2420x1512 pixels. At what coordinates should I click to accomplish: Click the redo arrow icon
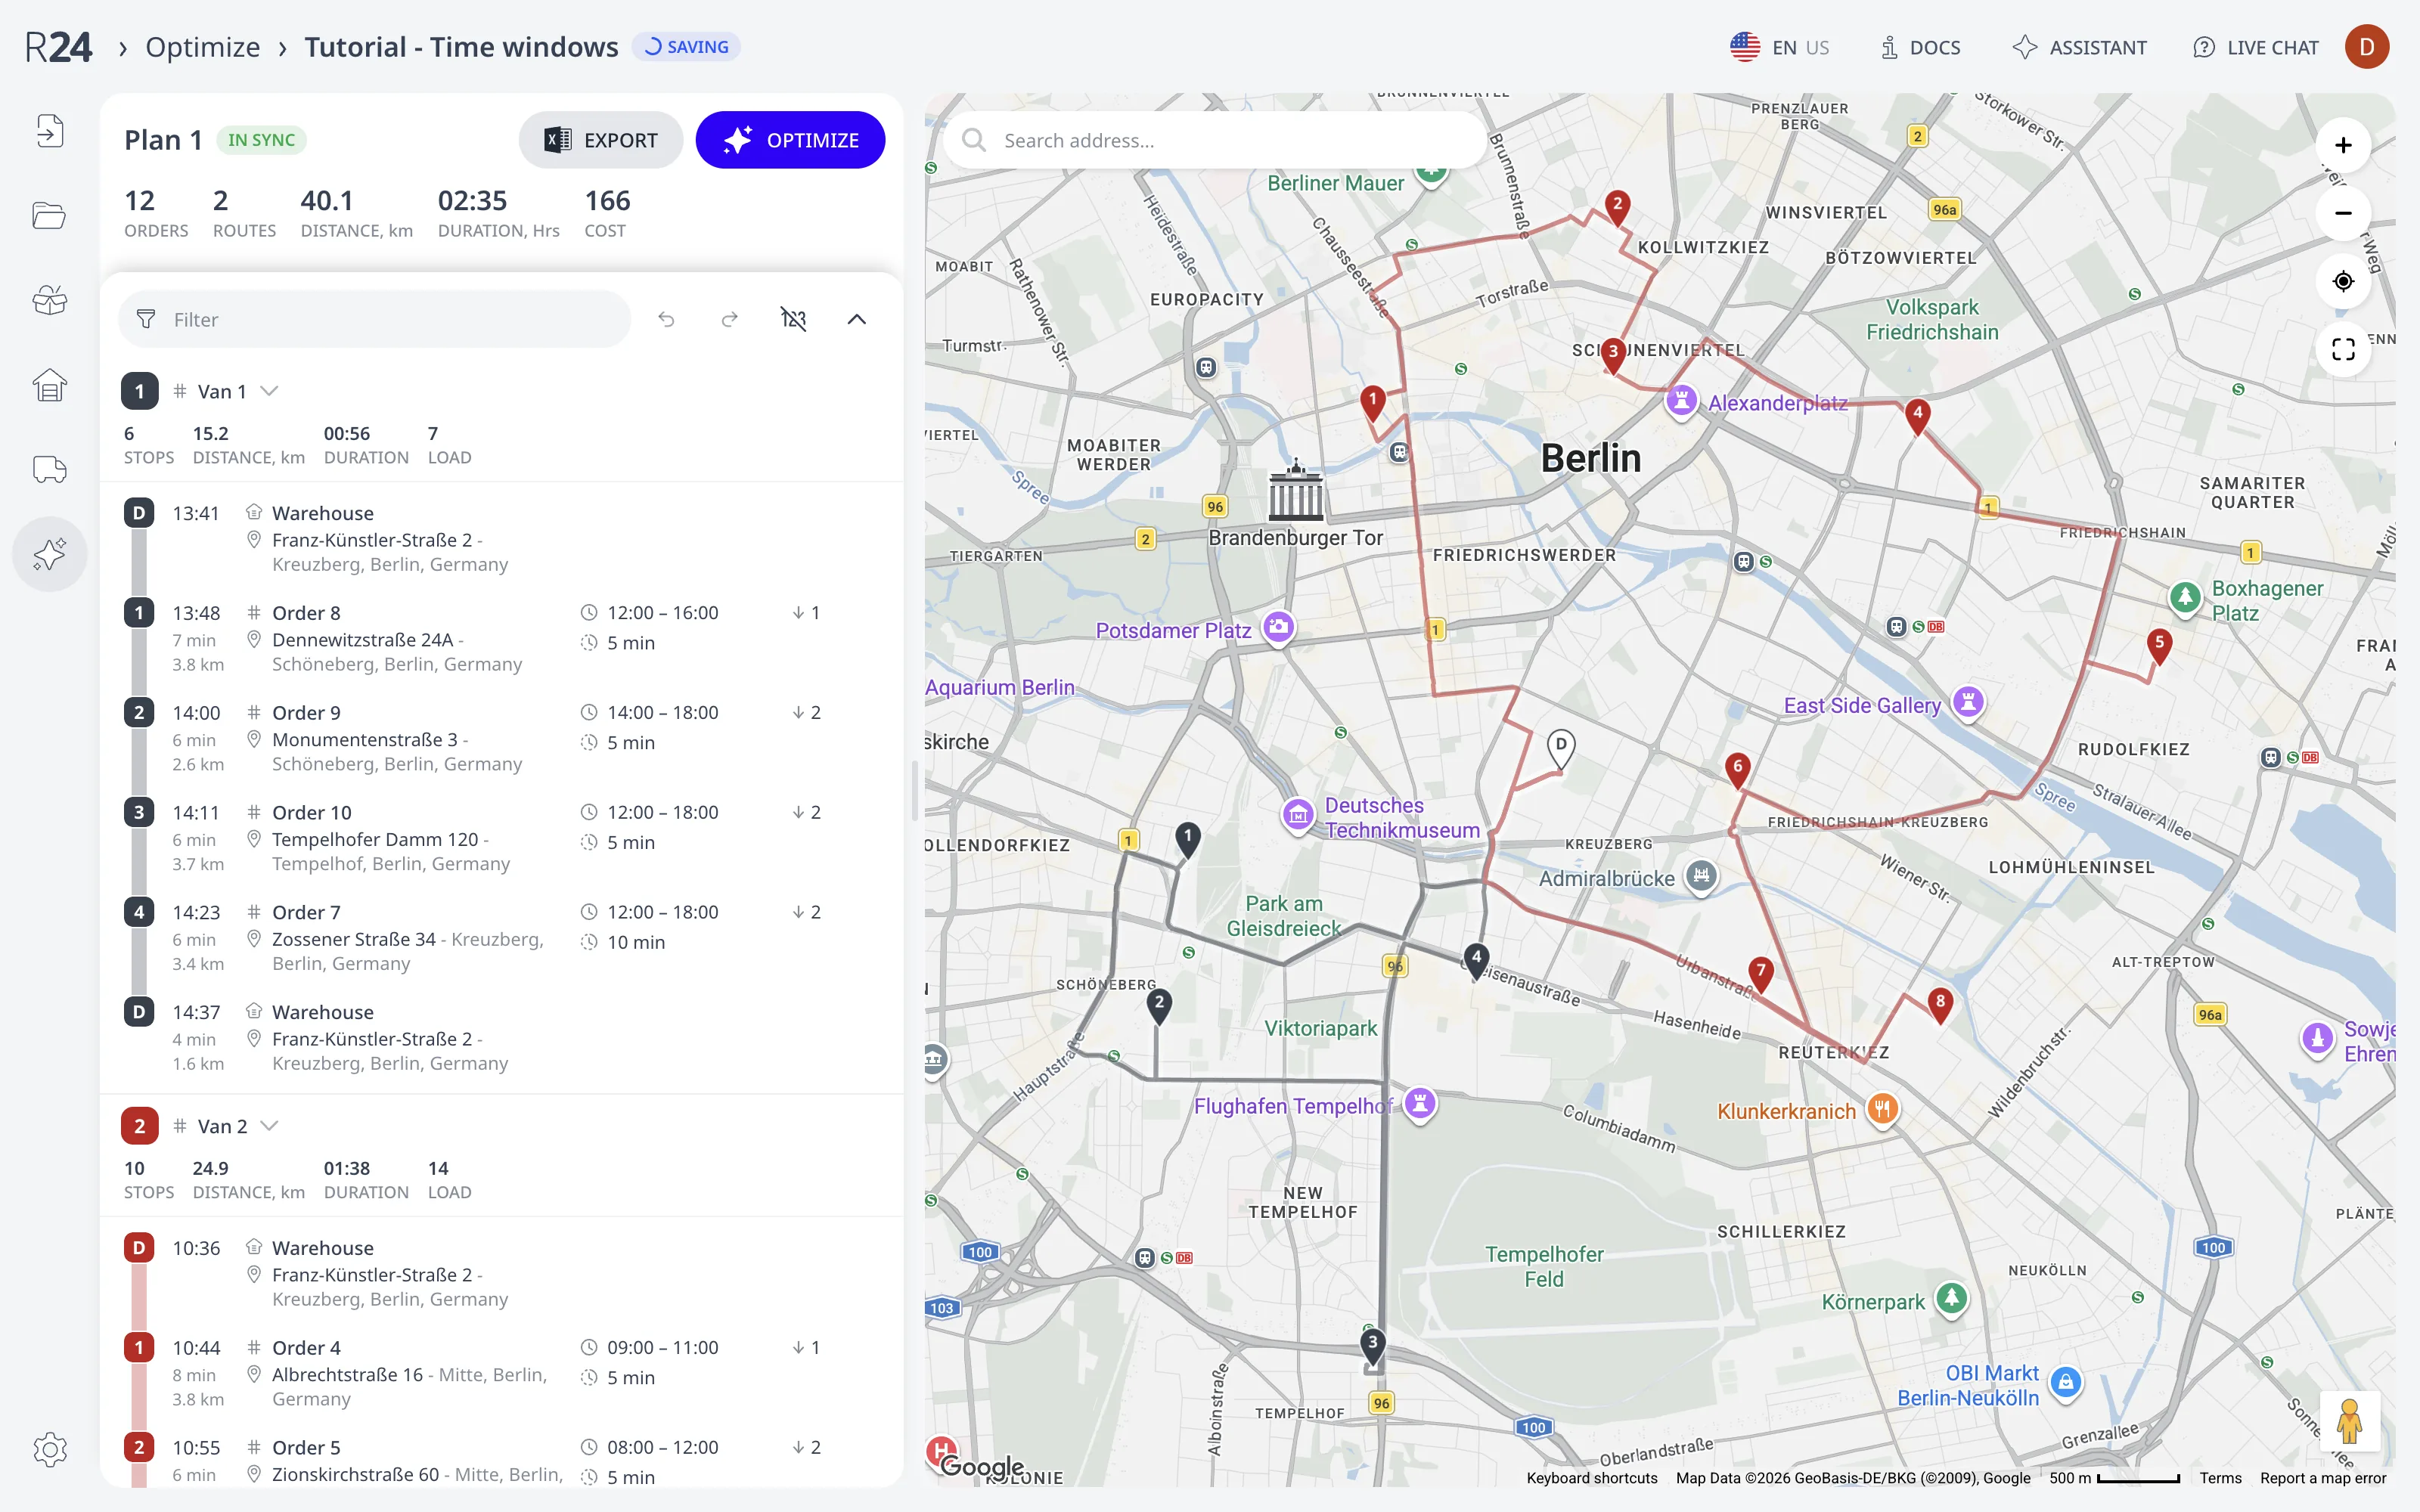(730, 319)
